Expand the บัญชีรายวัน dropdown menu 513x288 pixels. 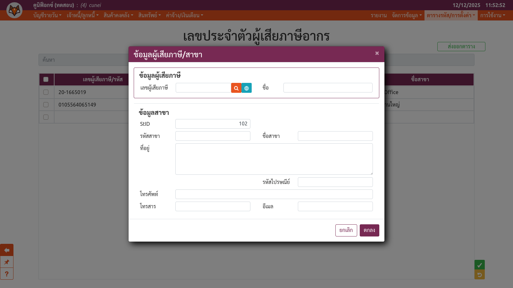(x=47, y=15)
